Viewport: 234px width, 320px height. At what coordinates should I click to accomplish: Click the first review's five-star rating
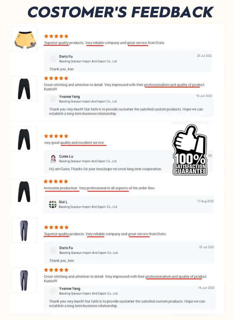(x=56, y=36)
